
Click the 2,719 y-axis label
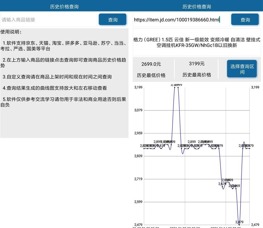tap(138, 179)
